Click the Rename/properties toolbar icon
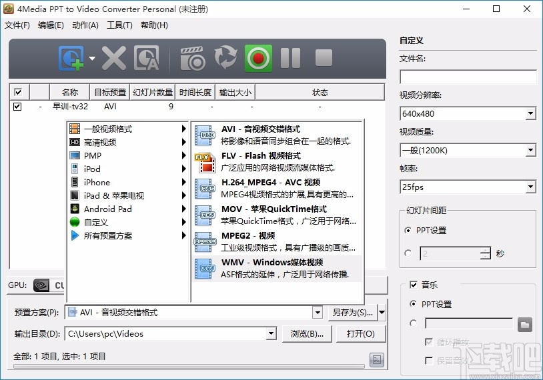The height and width of the screenshot is (380, 543). click(147, 58)
